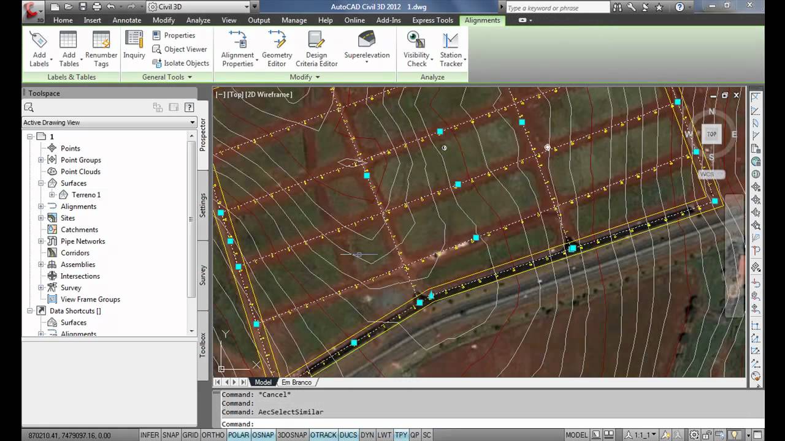Save the drawing from quick access toolbar
This screenshot has height=441, width=785.
83,7
